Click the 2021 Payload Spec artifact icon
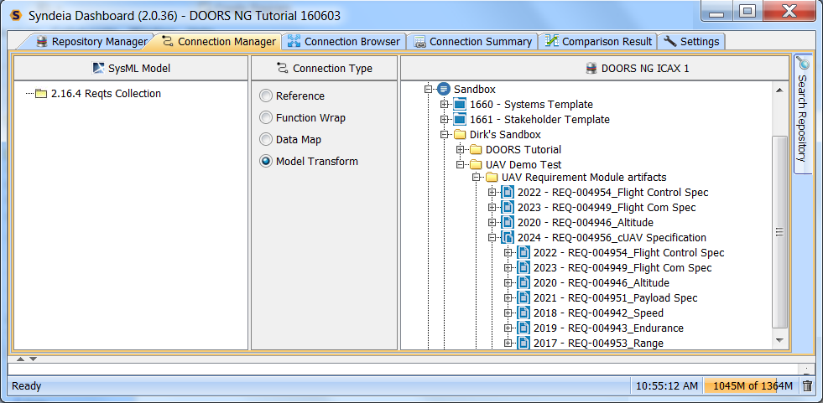The image size is (823, 403). pos(523,297)
